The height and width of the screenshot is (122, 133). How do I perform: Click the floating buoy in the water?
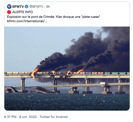coord(96,97)
